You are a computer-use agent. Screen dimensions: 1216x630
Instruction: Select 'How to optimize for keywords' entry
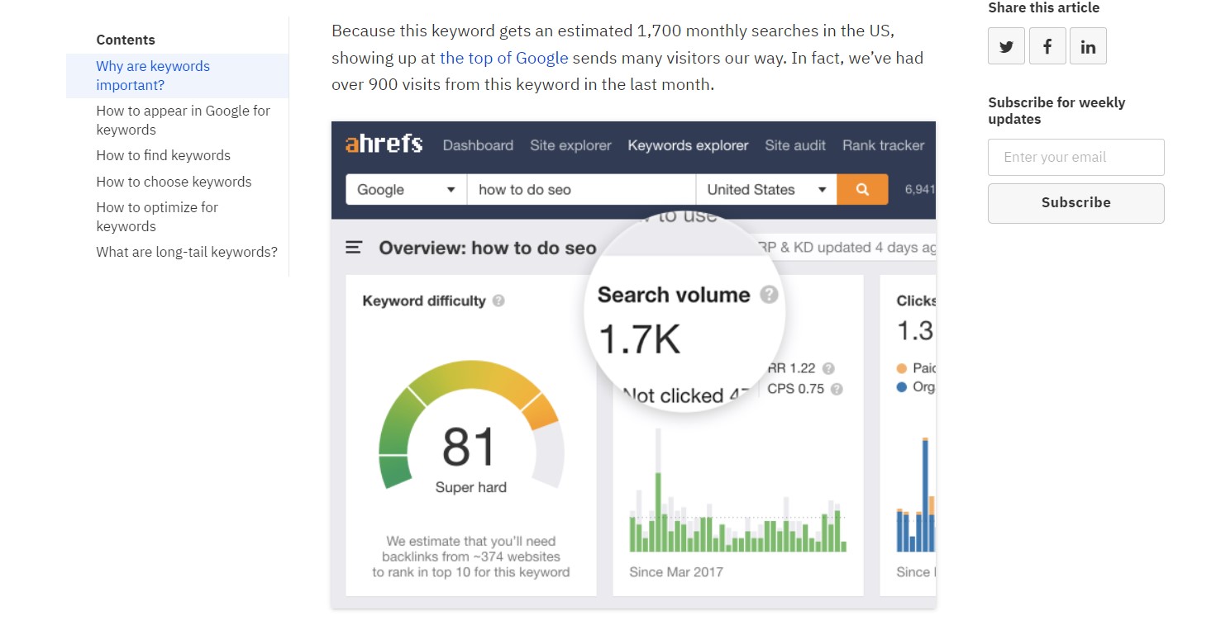pyautogui.click(x=157, y=216)
